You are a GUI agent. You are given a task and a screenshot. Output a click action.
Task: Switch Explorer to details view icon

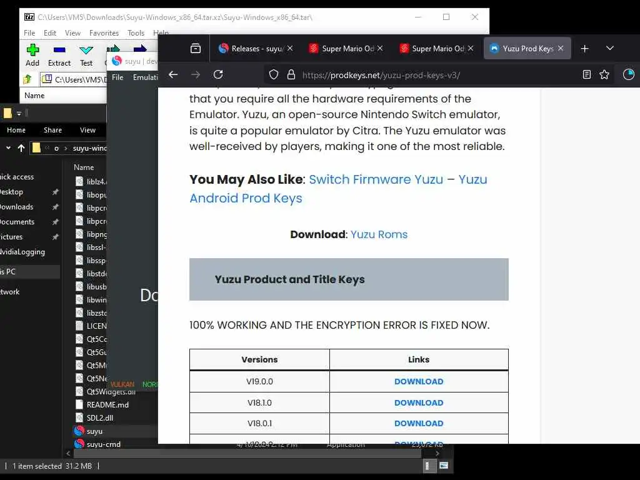click(427, 466)
